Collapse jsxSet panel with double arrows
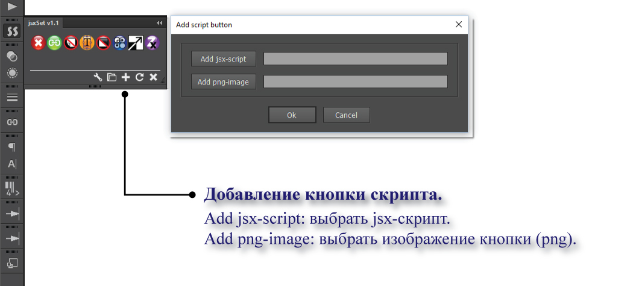636x286 pixels. pyautogui.click(x=159, y=23)
